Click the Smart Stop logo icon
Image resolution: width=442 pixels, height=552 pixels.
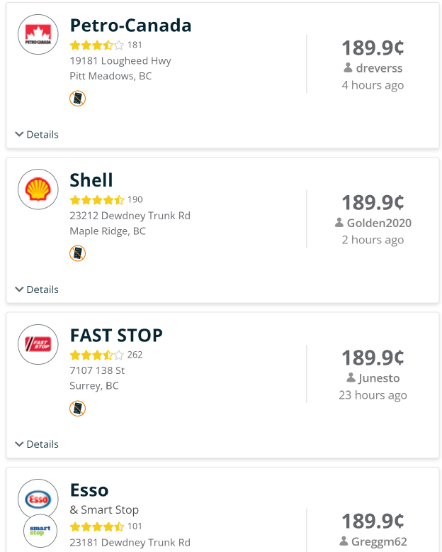pos(40,532)
